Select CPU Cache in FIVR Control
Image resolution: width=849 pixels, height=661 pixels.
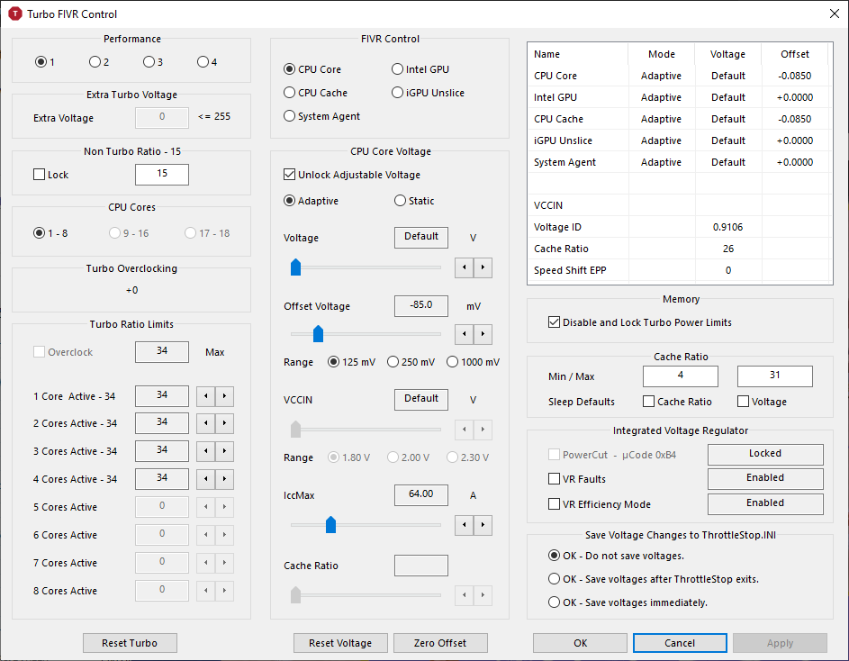tap(290, 93)
